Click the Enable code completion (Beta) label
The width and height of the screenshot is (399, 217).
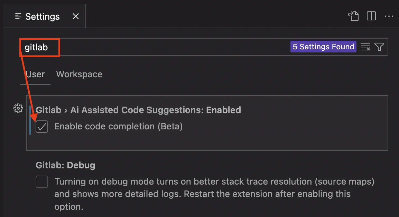point(118,127)
